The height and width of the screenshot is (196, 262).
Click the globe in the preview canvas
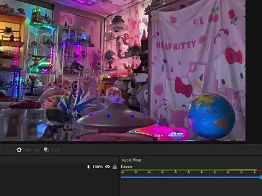[x=212, y=116]
